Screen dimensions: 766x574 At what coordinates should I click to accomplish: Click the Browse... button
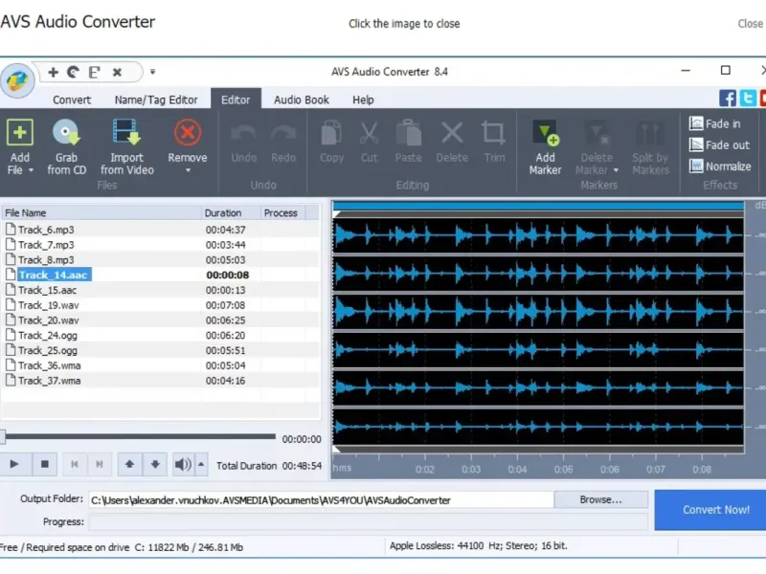click(x=601, y=499)
